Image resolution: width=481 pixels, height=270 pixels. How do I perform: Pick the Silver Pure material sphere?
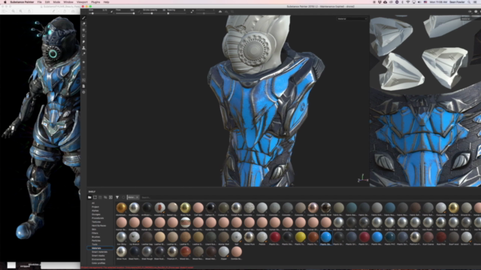(122, 252)
